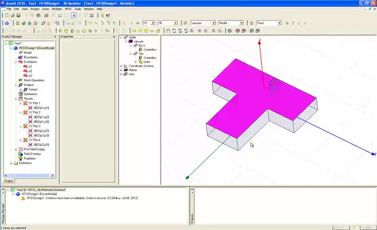377x230 pixels.
Task: Click the Draw box tool icon
Action: click(x=61, y=31)
